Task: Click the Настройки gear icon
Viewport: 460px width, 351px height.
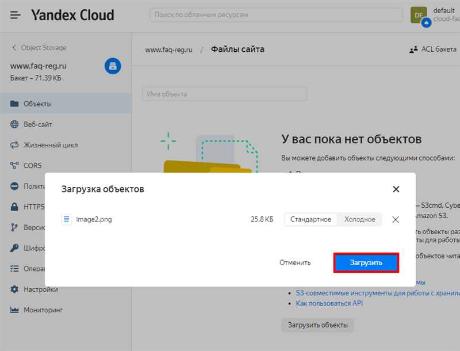Action: pos(14,289)
